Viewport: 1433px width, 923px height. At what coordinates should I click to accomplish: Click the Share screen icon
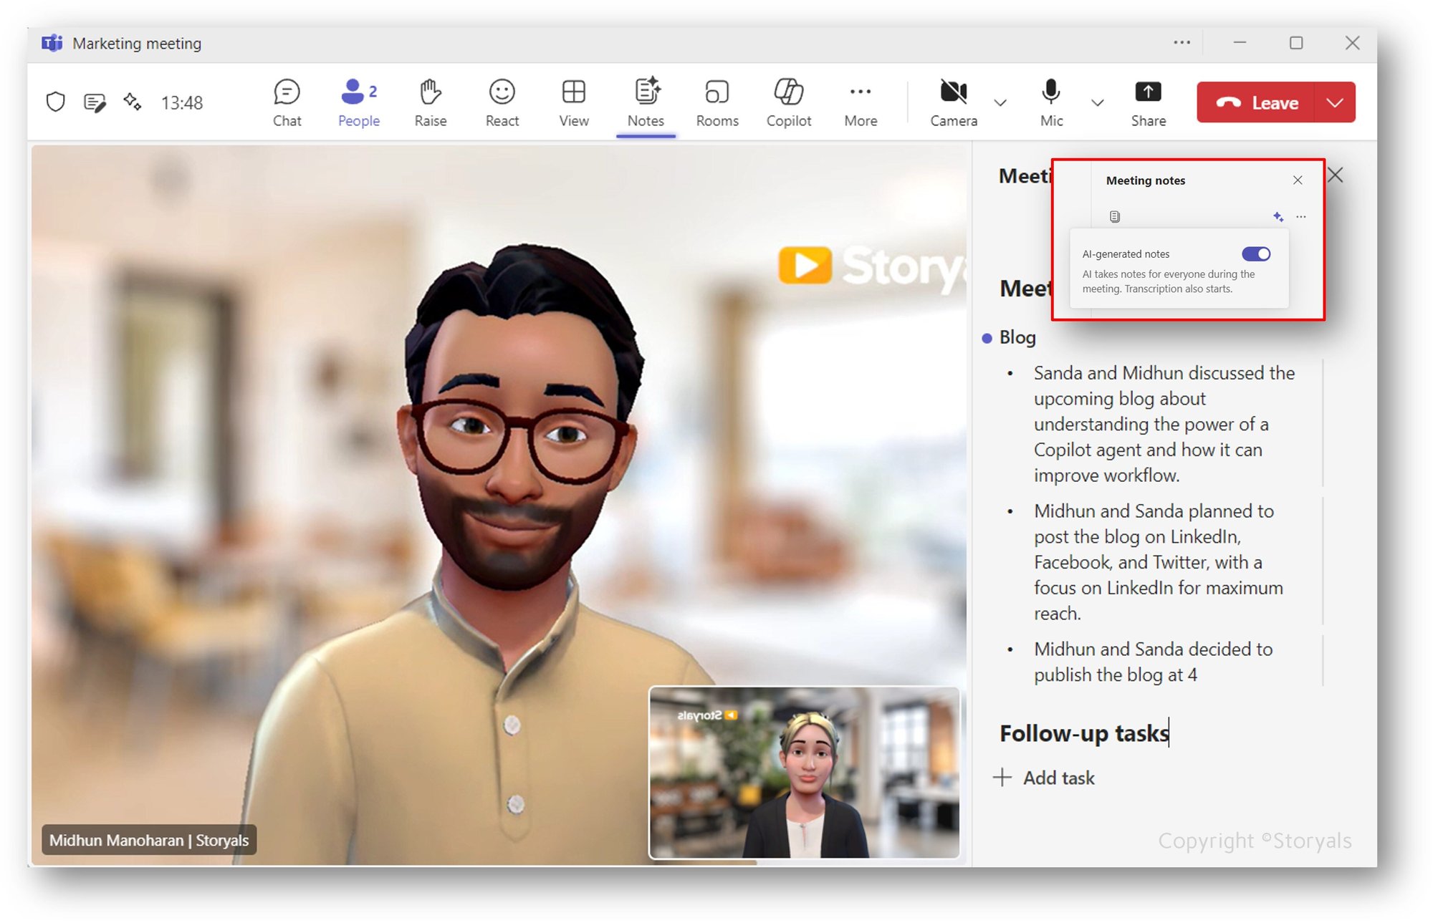[1147, 102]
